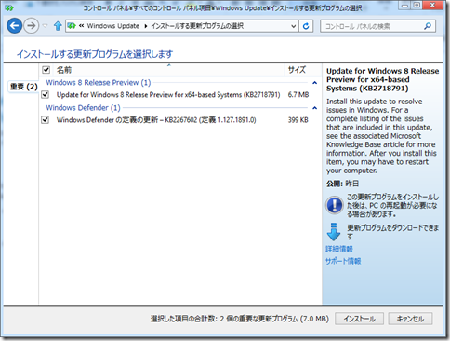Click the Forward navigation arrow

click(31, 26)
